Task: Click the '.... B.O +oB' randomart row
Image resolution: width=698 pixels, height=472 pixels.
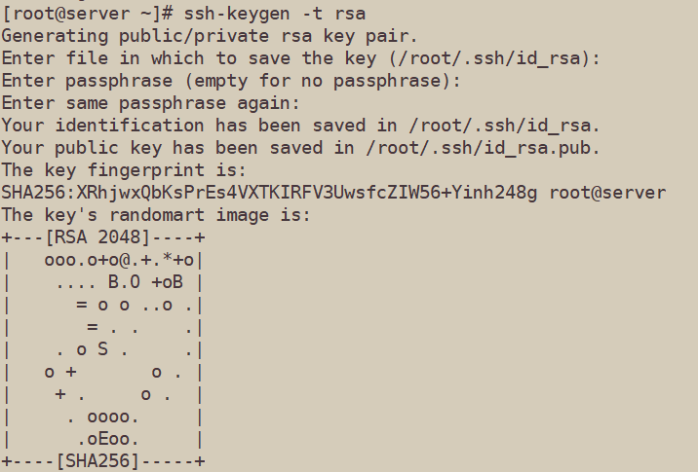Action: [122, 282]
